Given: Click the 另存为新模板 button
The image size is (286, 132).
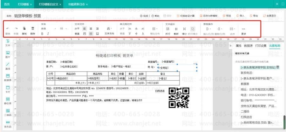Looking at the screenshot, I should (x=209, y=16).
